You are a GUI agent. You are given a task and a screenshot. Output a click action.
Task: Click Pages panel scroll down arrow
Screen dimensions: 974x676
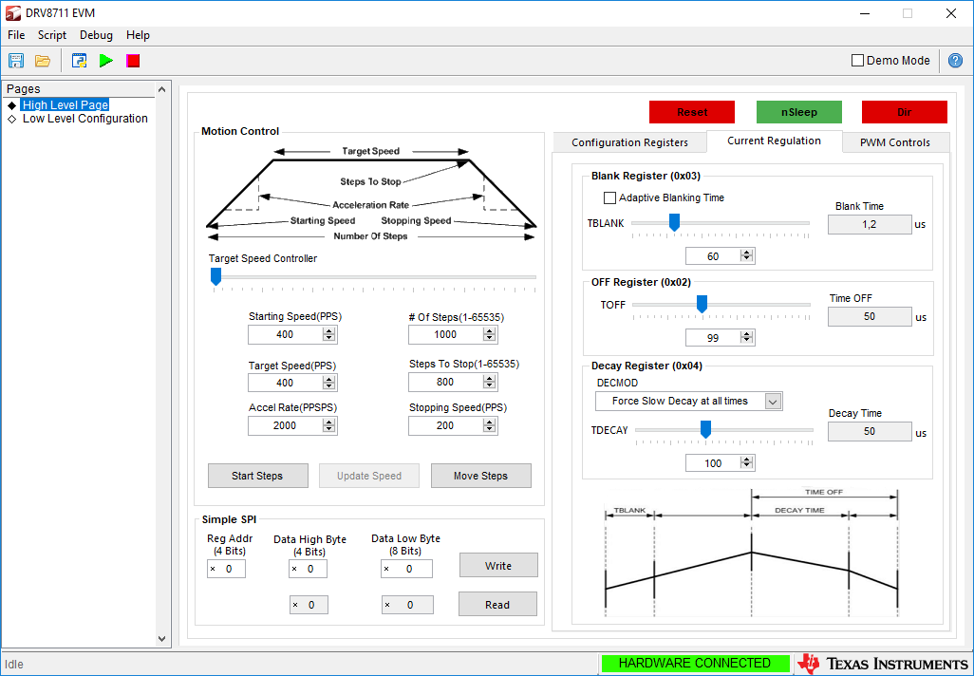(162, 639)
